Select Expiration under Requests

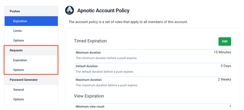coord(20,60)
